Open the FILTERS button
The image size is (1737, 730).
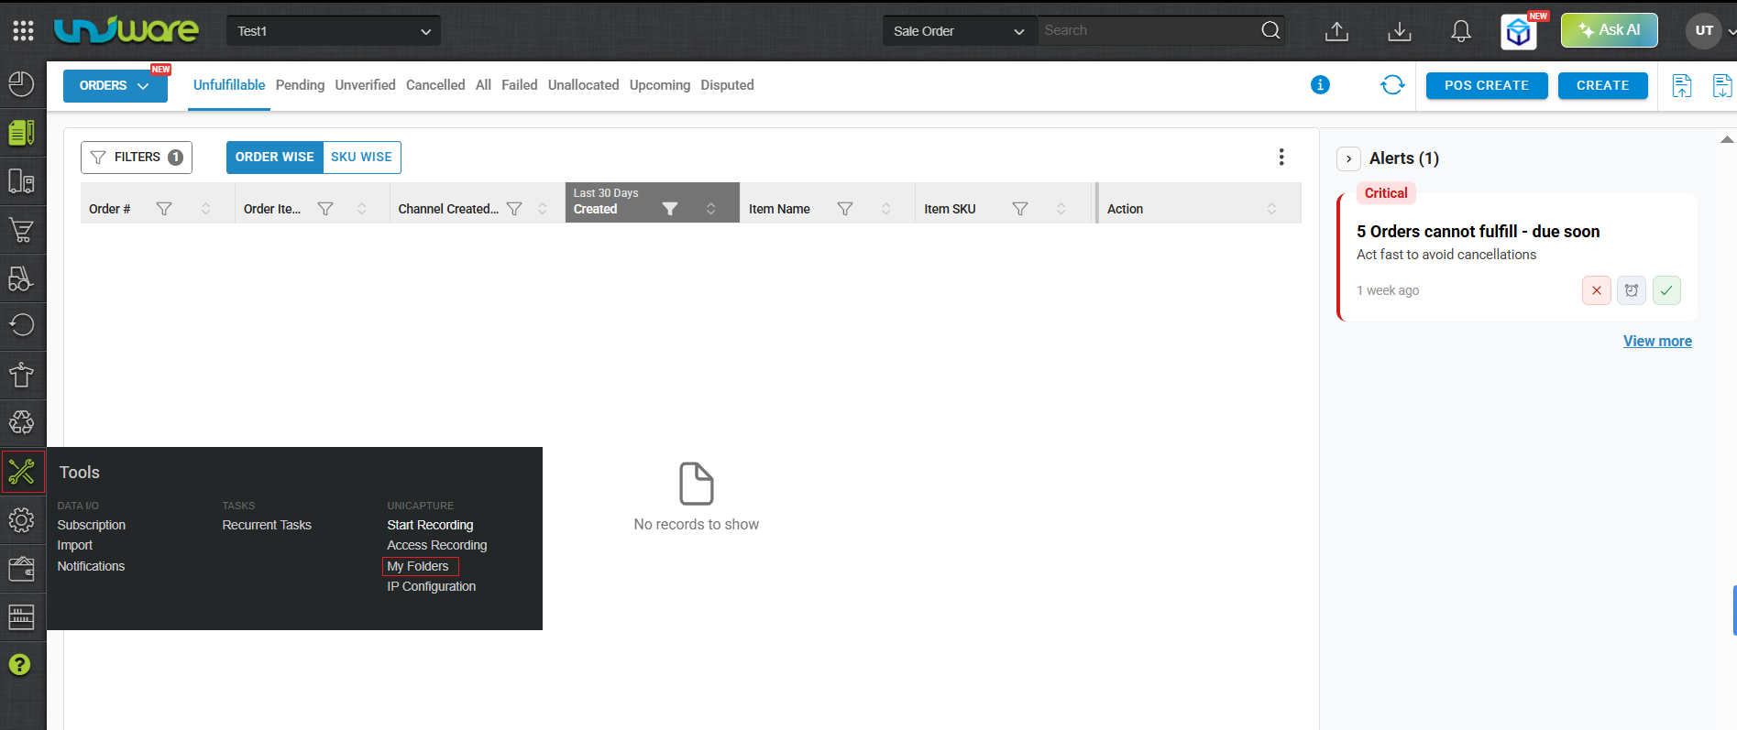pyautogui.click(x=137, y=158)
